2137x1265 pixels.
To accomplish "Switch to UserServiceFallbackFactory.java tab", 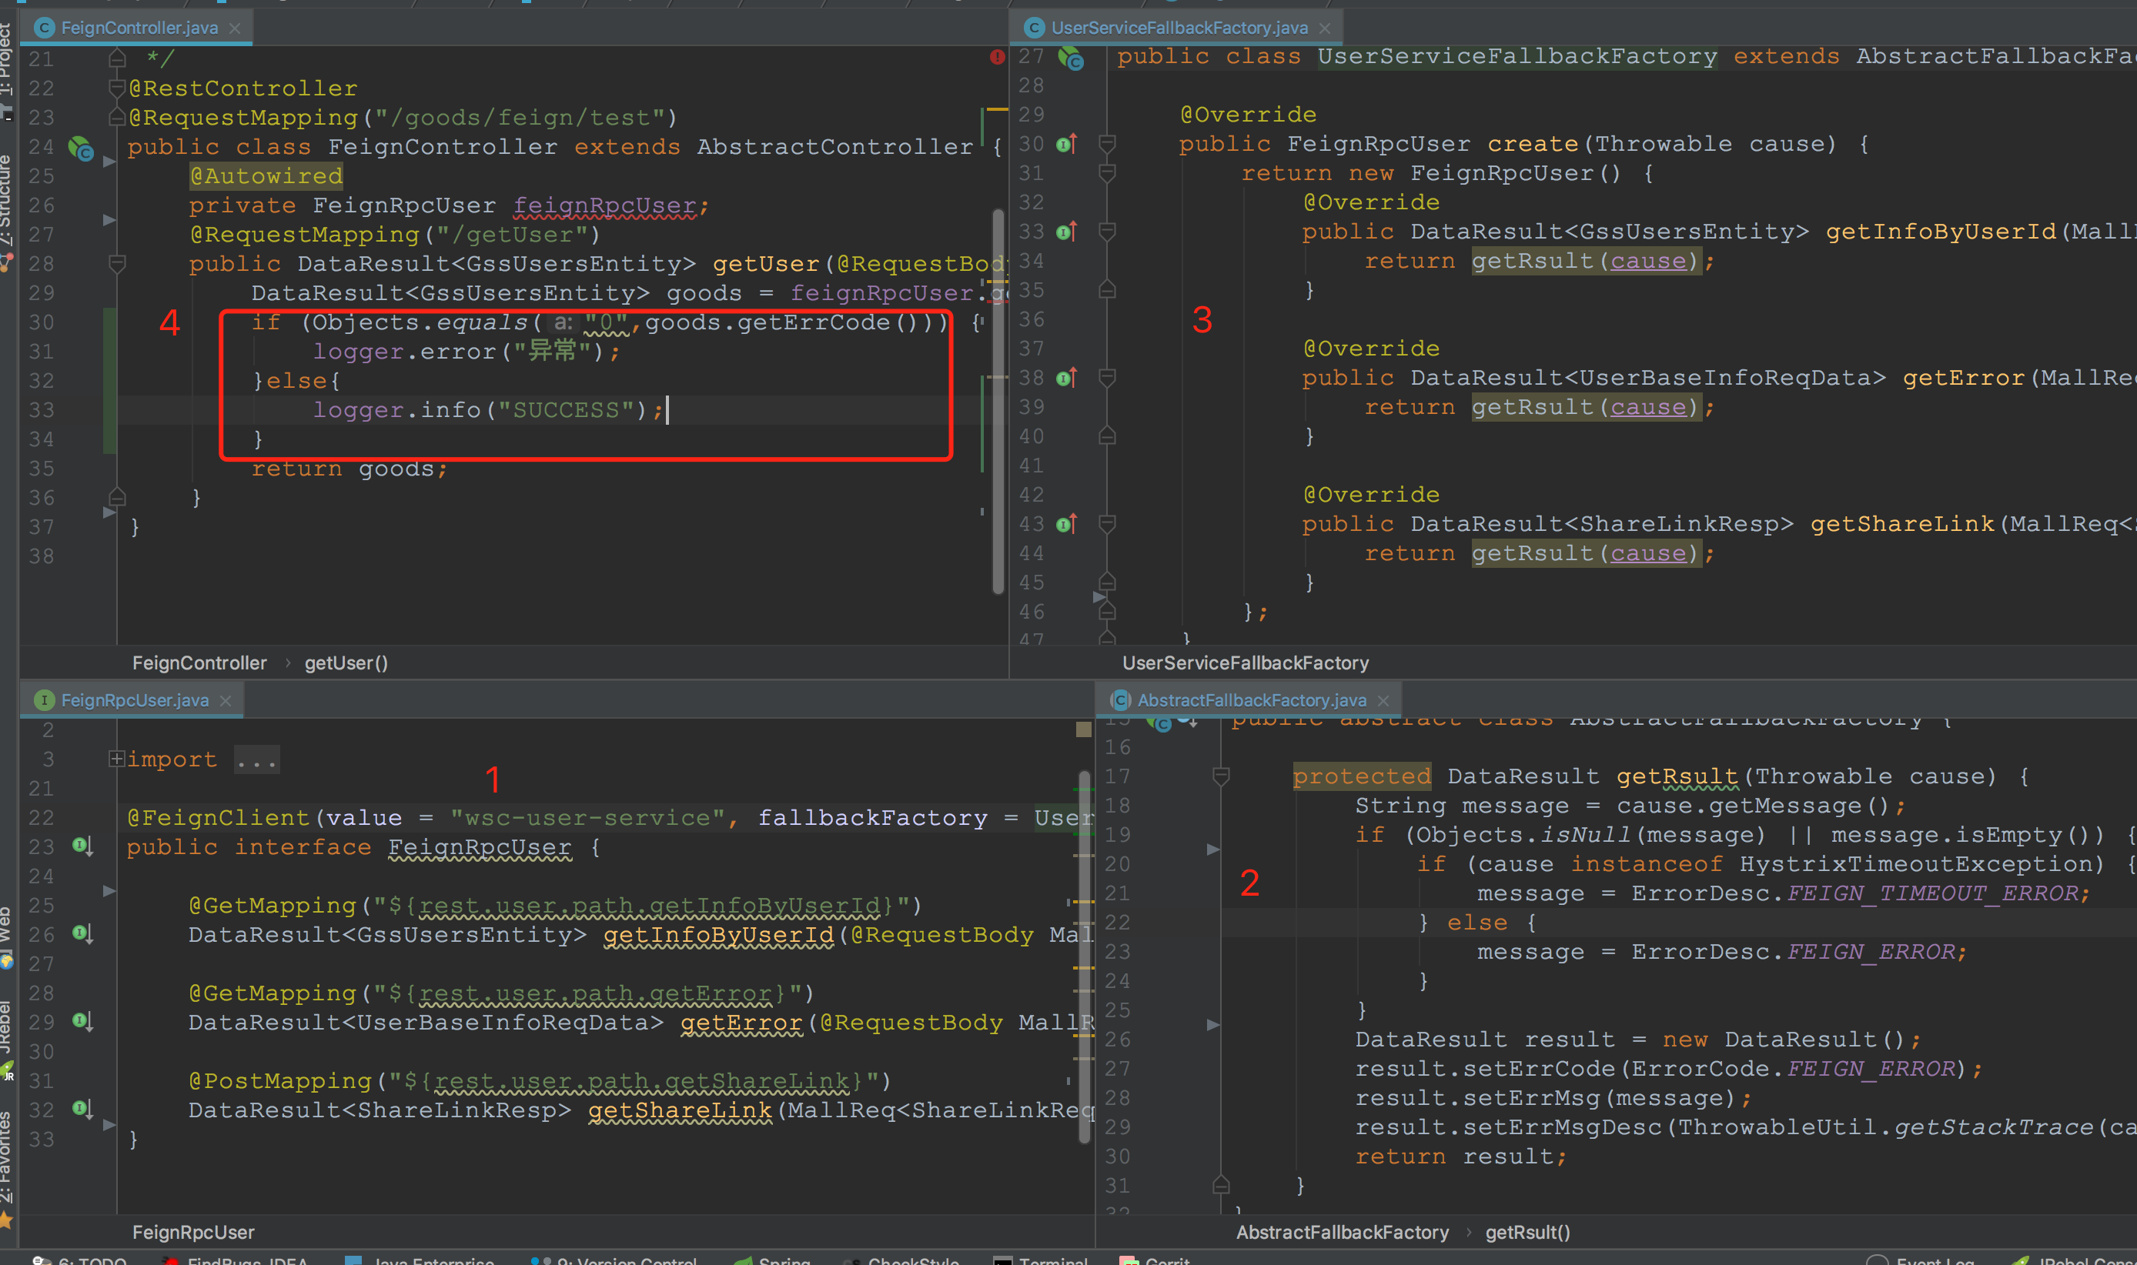I will point(1177,28).
